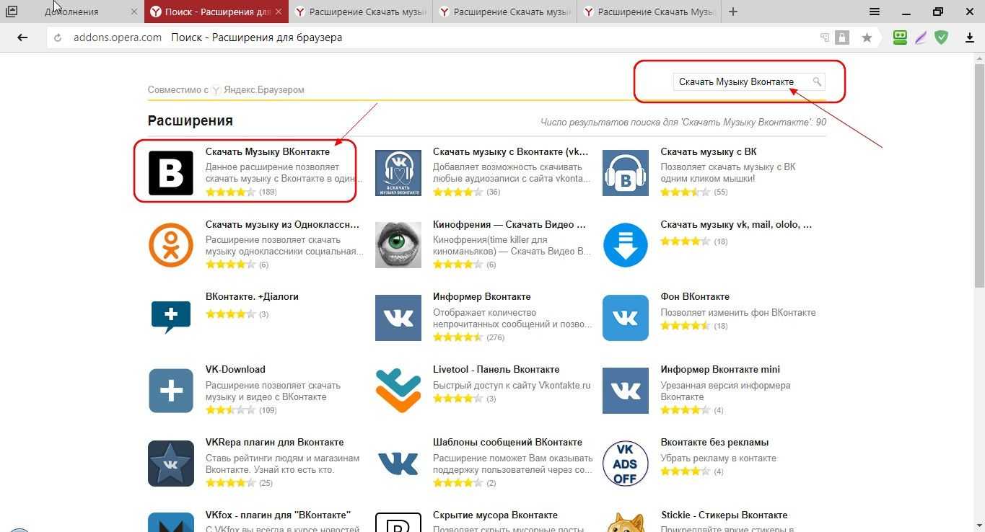Image resolution: width=985 pixels, height=532 pixels.
Task: Click the search magnifier icon
Action: click(817, 81)
